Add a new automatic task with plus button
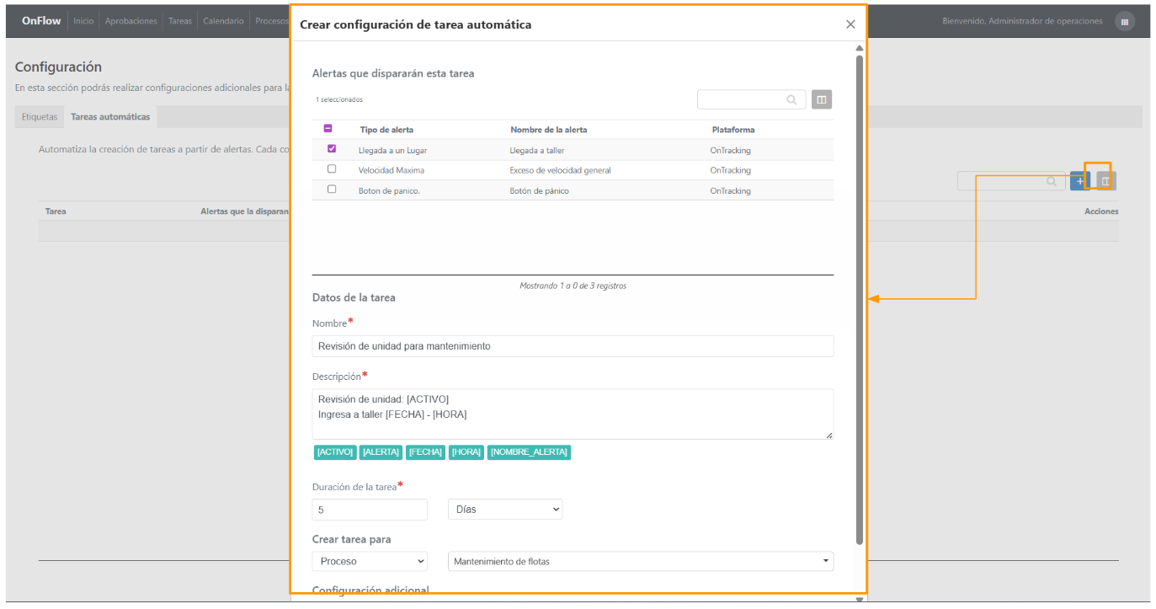This screenshot has height=609, width=1156. (1079, 180)
